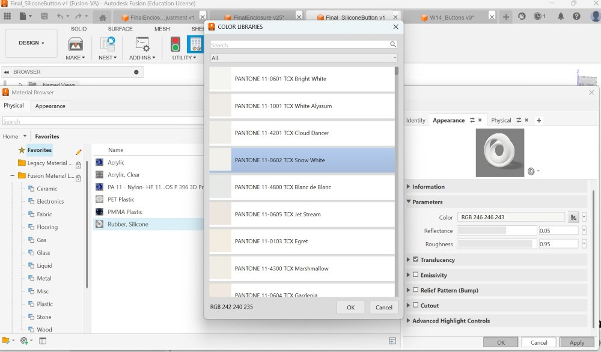The image size is (601, 352).
Task: Open the Home dropdown arrow
Action: (25, 136)
